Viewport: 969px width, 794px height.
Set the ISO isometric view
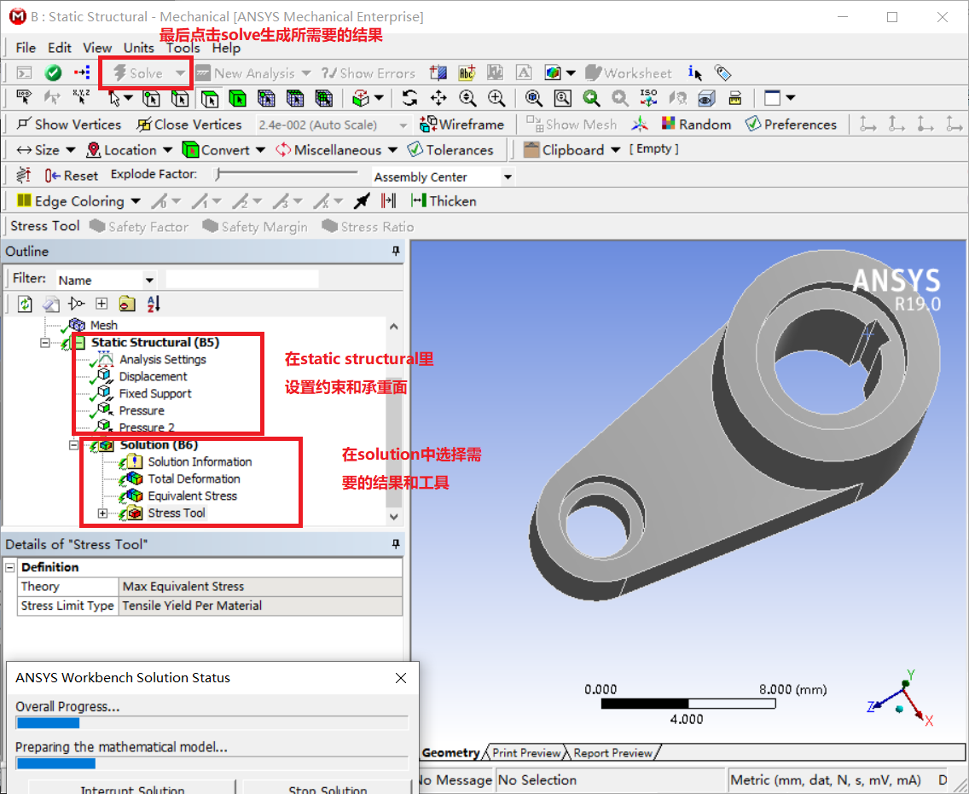tap(648, 97)
